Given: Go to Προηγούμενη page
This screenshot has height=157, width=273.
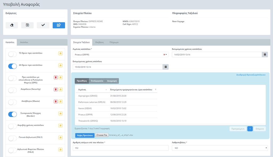Looking at the screenshot, I should coord(238,129).
